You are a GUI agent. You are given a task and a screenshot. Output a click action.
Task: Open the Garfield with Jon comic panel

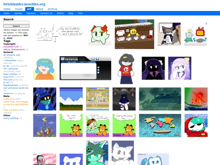click(97, 125)
